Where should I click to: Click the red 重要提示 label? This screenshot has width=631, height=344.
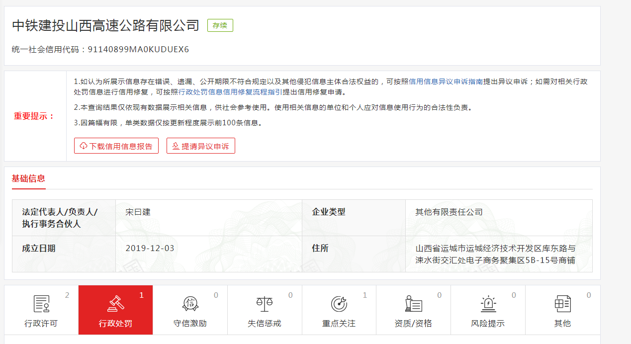pyautogui.click(x=34, y=116)
